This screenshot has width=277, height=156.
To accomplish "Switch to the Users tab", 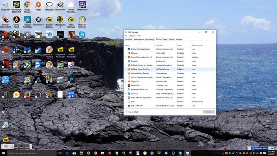I will 165,39.
